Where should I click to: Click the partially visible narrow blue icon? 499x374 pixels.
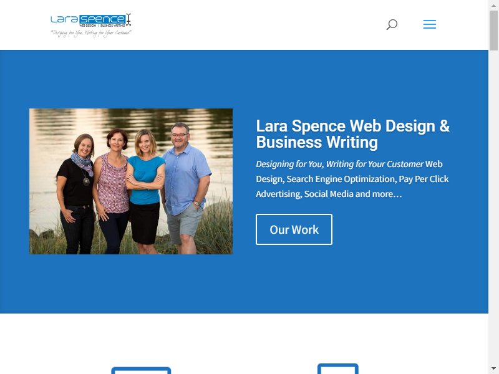click(x=338, y=368)
